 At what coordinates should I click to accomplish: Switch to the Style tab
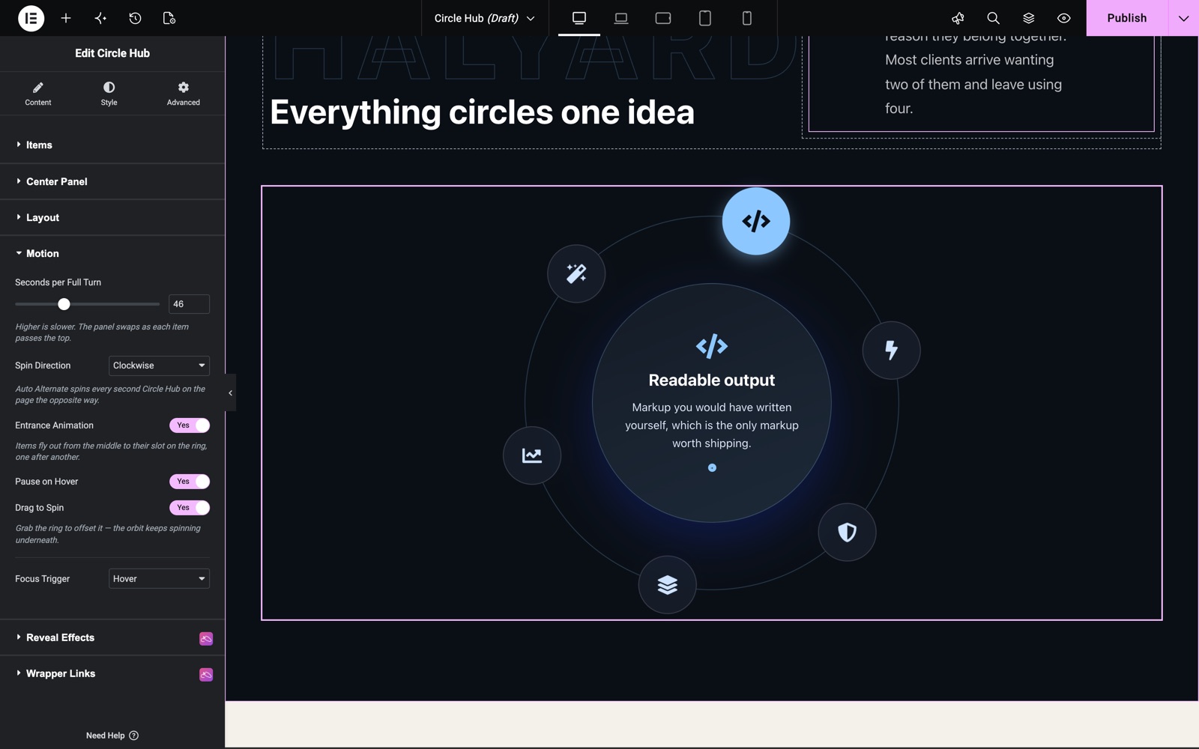[109, 94]
